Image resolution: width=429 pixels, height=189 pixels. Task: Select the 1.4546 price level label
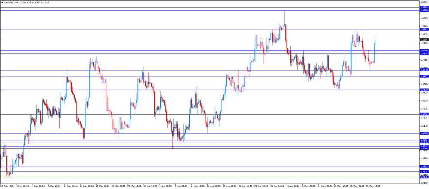(424, 50)
